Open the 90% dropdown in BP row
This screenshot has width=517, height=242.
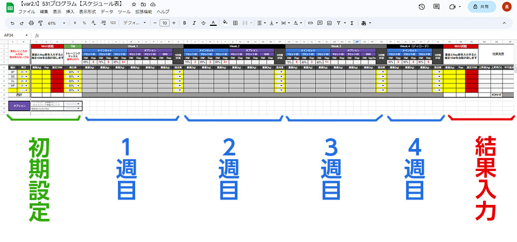tap(73, 71)
